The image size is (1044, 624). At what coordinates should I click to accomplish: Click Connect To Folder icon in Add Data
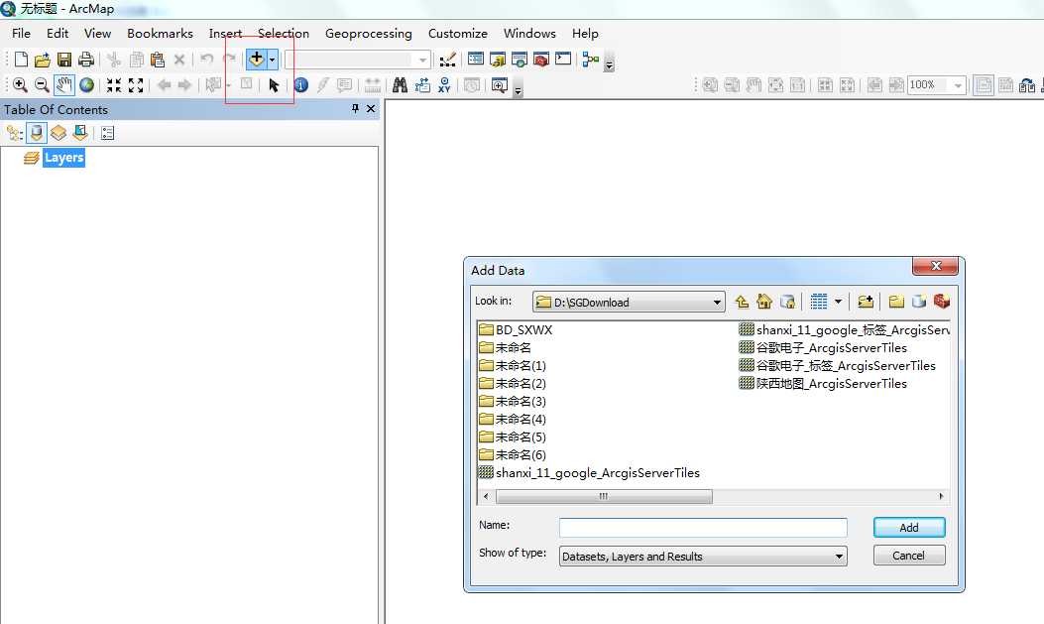865,302
